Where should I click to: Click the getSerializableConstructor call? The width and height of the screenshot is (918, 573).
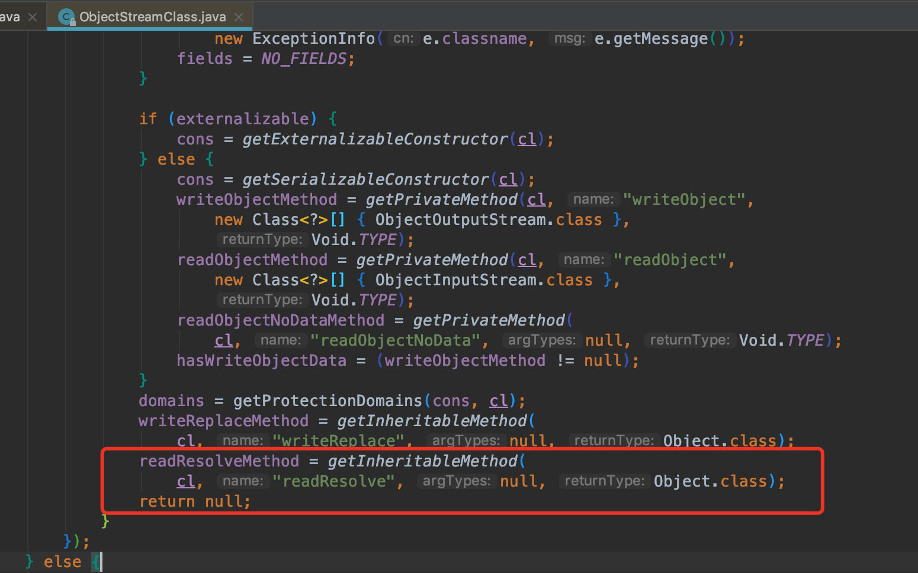(x=365, y=179)
